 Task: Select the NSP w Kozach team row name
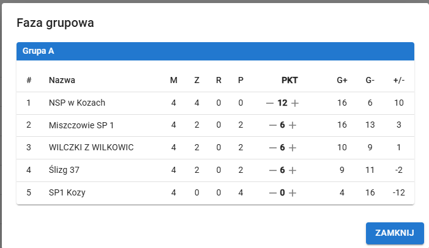(77, 103)
